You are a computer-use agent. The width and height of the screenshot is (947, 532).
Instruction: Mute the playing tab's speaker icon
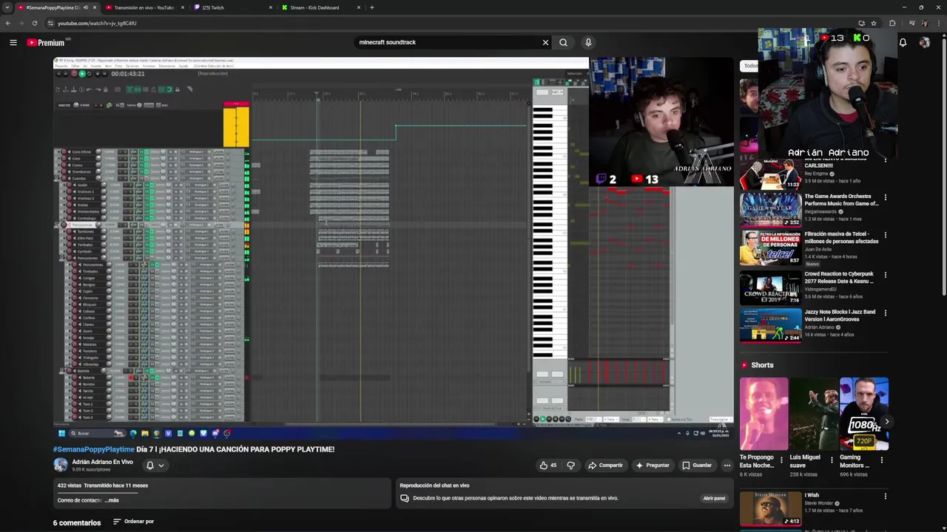[86, 7]
